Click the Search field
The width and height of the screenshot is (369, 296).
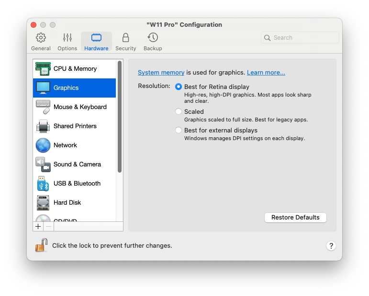(300, 38)
